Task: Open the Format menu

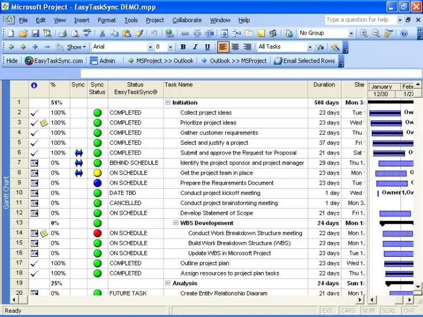Action: pyautogui.click(x=107, y=20)
